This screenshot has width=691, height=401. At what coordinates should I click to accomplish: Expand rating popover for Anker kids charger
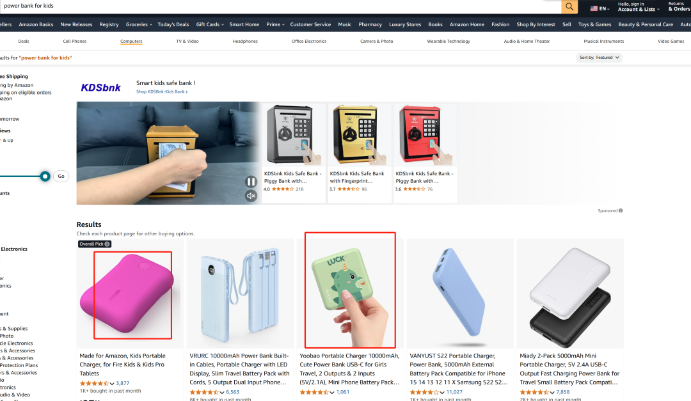[x=112, y=384]
